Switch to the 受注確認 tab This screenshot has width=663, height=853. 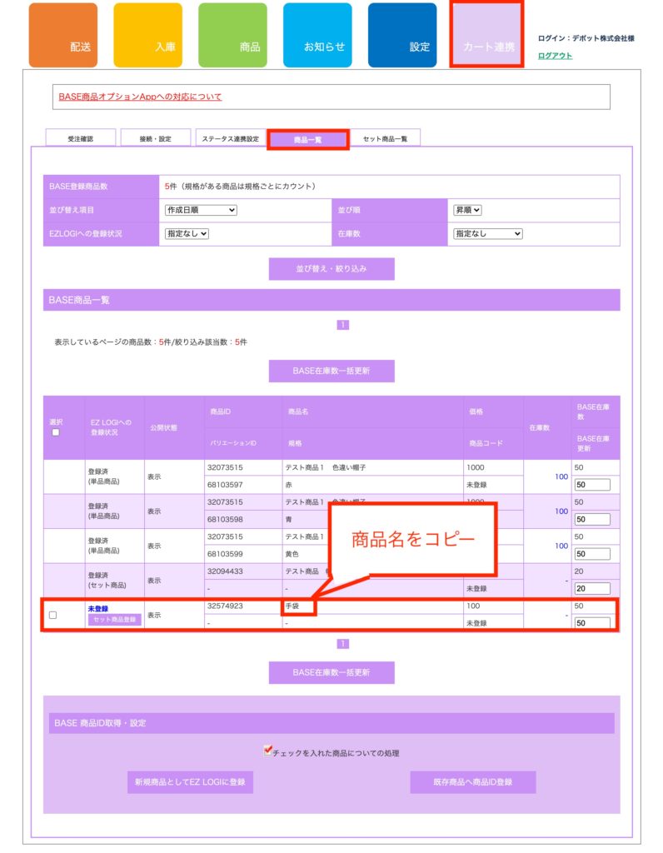point(81,138)
